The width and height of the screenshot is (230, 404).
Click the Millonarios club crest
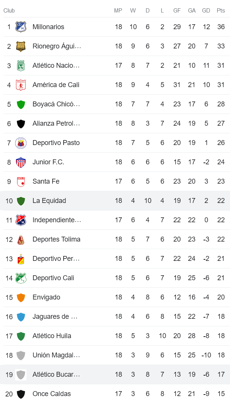click(x=22, y=27)
